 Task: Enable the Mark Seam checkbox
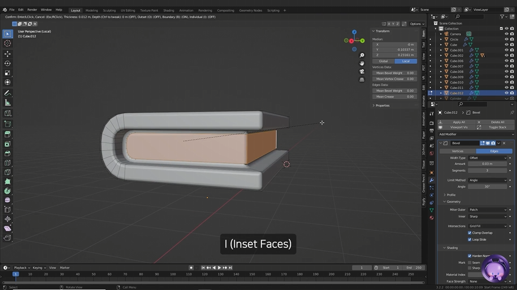[x=469, y=262]
